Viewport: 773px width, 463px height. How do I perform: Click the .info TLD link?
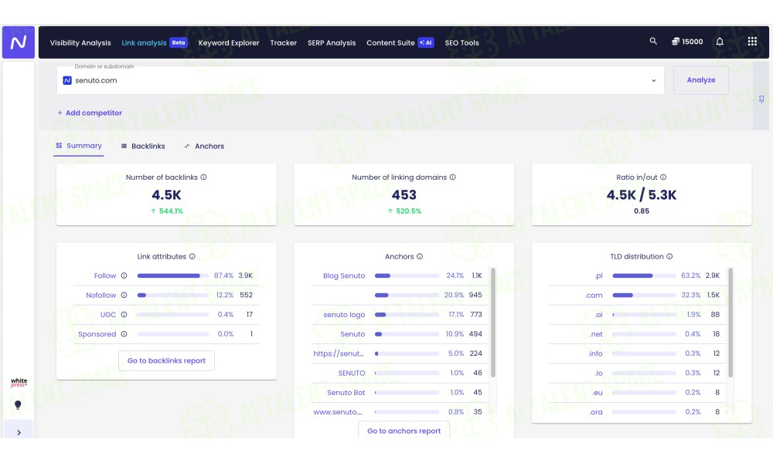[595, 353]
